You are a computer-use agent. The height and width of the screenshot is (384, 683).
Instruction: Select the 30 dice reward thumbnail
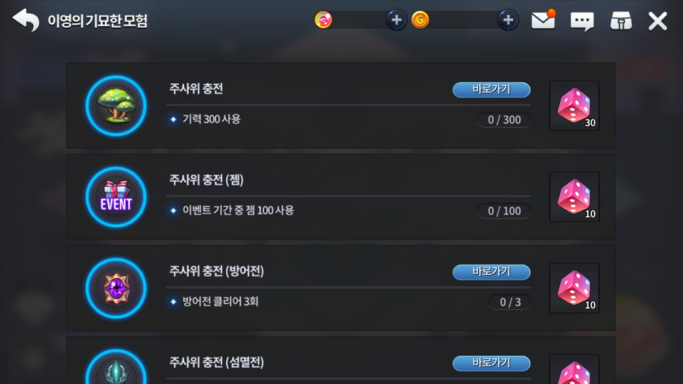coord(574,106)
